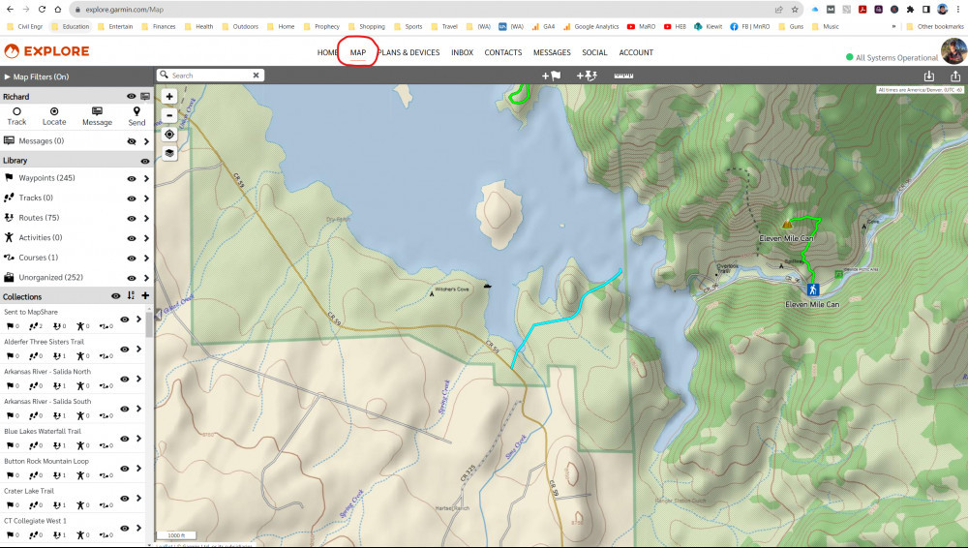
Task: Click the export share icon
Action: point(955,76)
